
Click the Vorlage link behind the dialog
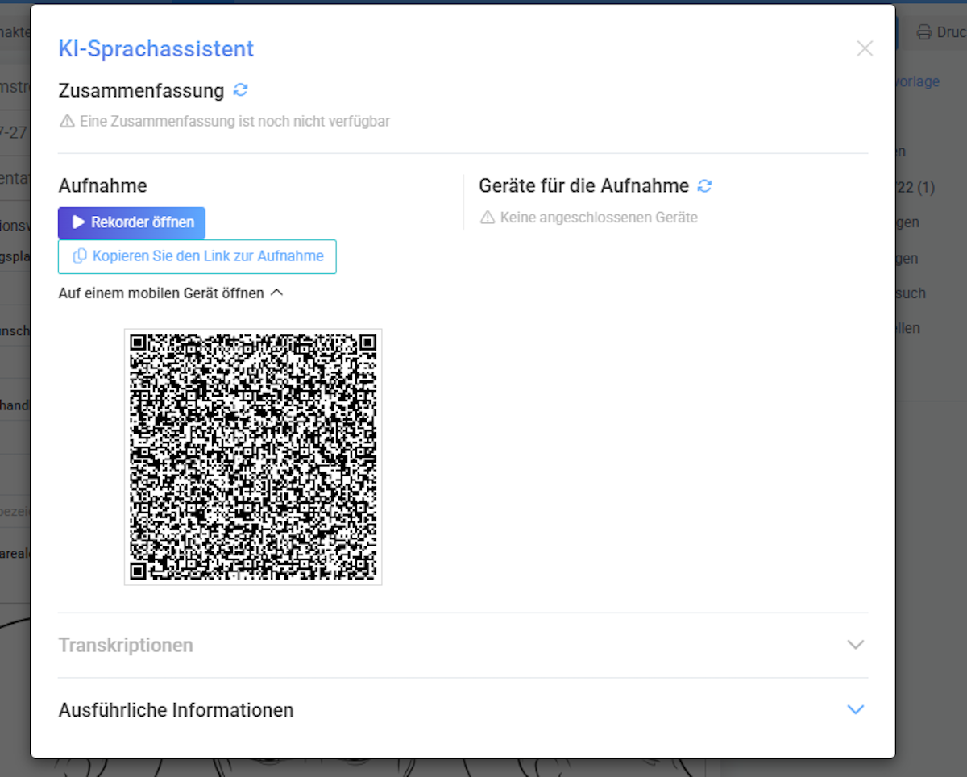coord(917,81)
